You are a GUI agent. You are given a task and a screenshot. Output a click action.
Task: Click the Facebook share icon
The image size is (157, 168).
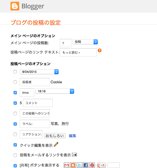86,165
